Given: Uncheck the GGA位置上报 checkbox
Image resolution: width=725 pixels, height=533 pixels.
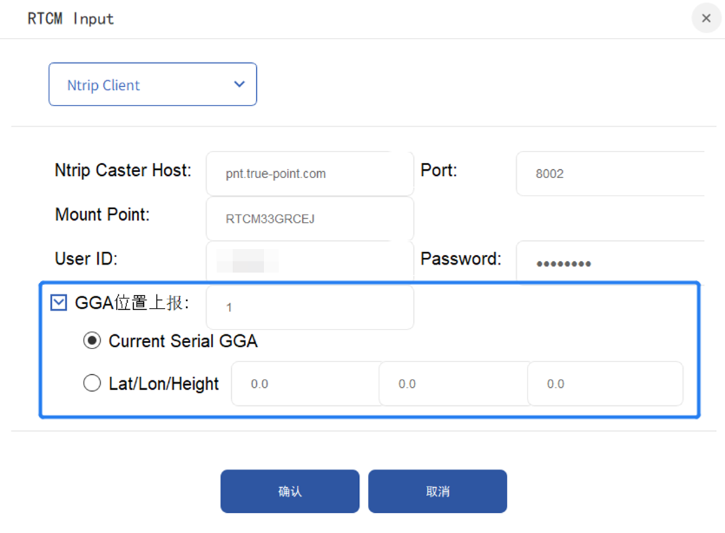Looking at the screenshot, I should coord(59,302).
